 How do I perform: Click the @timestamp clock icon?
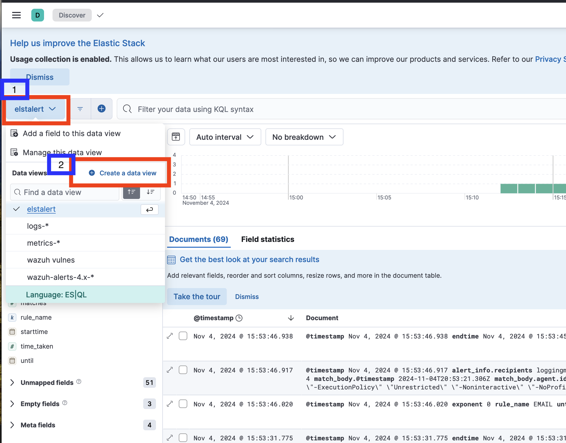pos(239,318)
